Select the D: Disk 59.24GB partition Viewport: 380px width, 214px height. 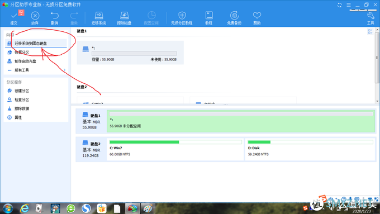(310, 149)
